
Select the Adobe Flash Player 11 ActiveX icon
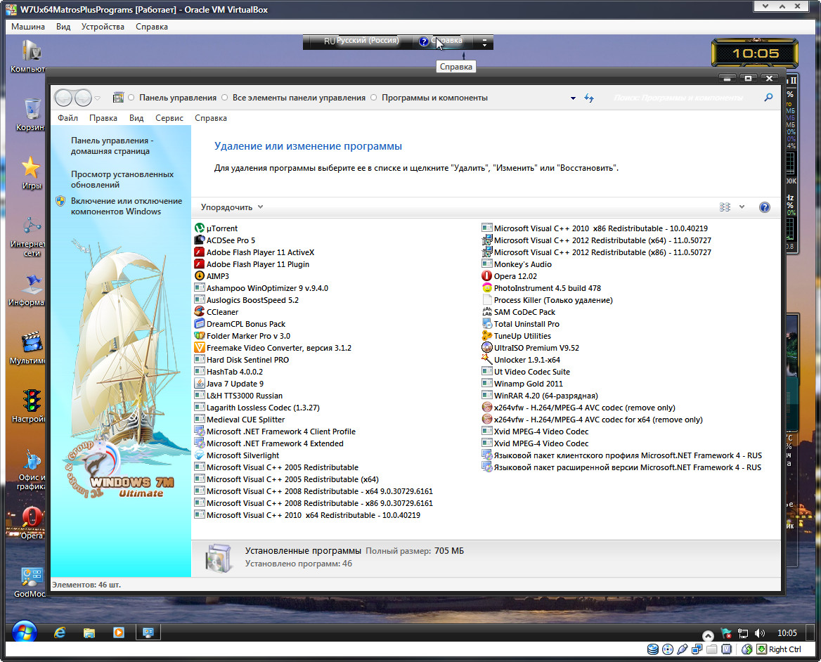(x=199, y=252)
